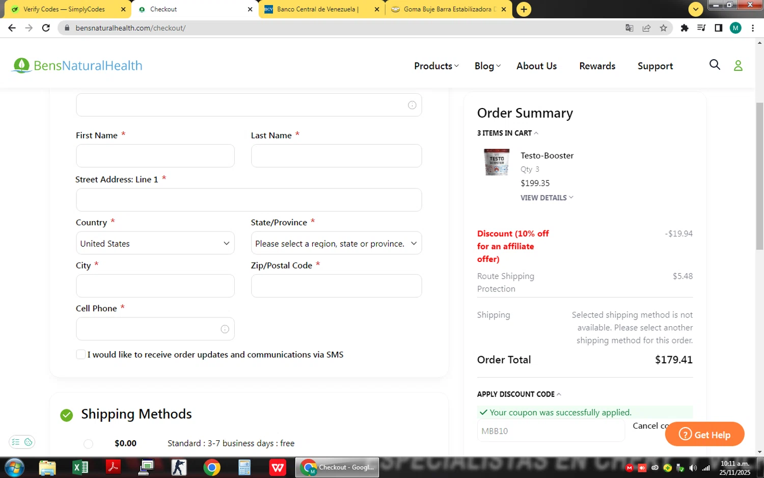Open Windows Explorer from the taskbar

(47, 467)
